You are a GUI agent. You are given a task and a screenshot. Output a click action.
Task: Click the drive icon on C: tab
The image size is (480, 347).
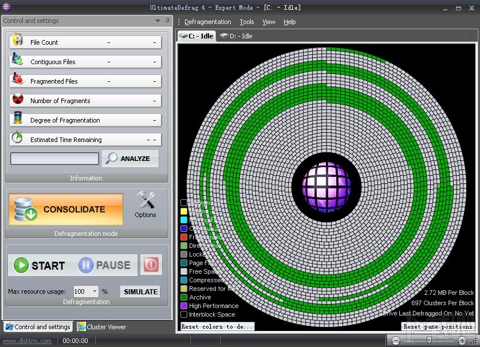point(183,36)
